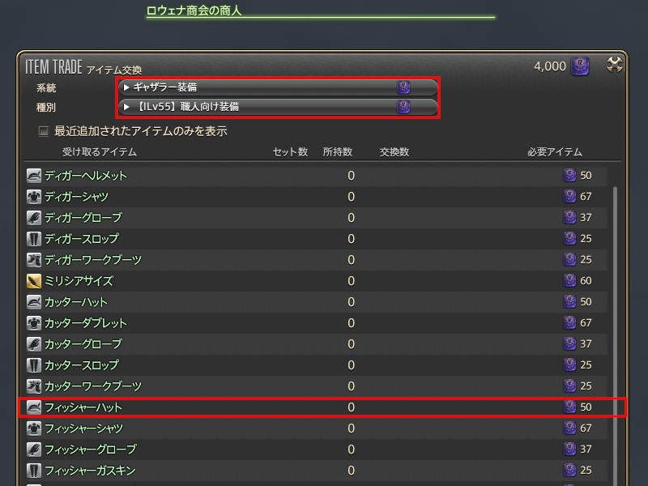Select the ディガーグローブ item name
This screenshot has width=648, height=486.
click(x=83, y=218)
